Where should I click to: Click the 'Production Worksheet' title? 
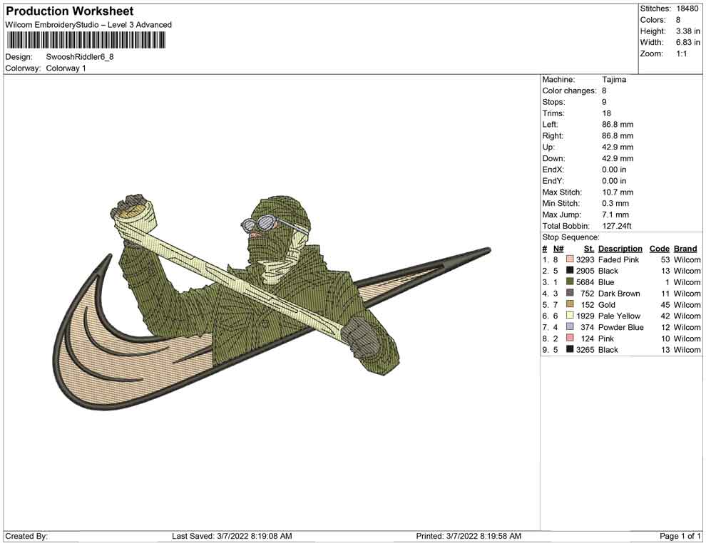click(69, 11)
